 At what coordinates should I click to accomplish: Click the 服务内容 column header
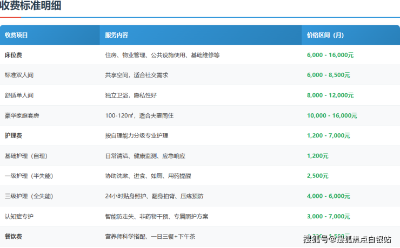(x=116, y=35)
